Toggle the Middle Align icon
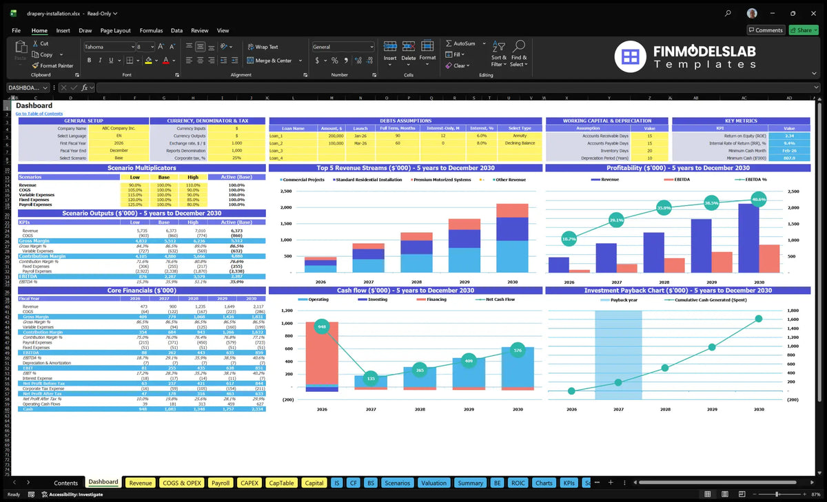 (200, 47)
